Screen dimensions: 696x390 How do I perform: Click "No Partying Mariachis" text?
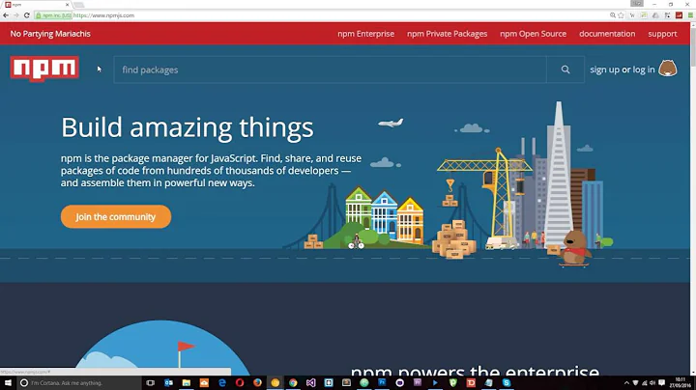50,34
